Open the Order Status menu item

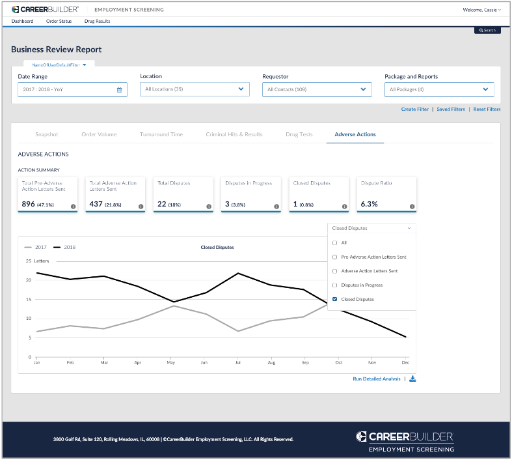(59, 22)
